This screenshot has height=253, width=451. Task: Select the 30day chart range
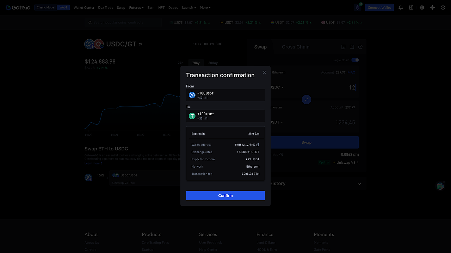213,63
